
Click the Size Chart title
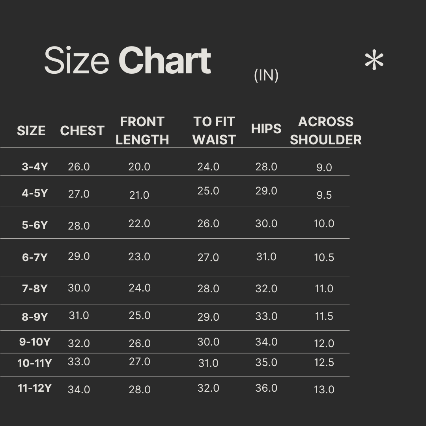tap(127, 61)
